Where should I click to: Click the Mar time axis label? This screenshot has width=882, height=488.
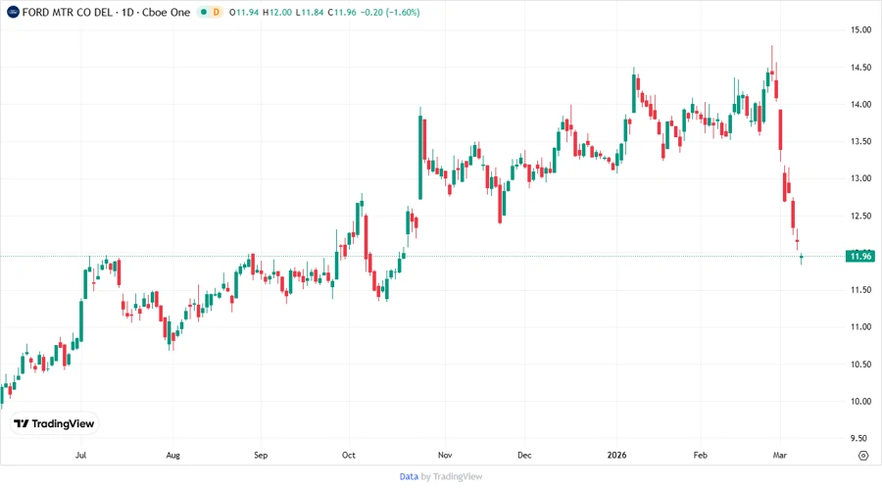point(780,455)
